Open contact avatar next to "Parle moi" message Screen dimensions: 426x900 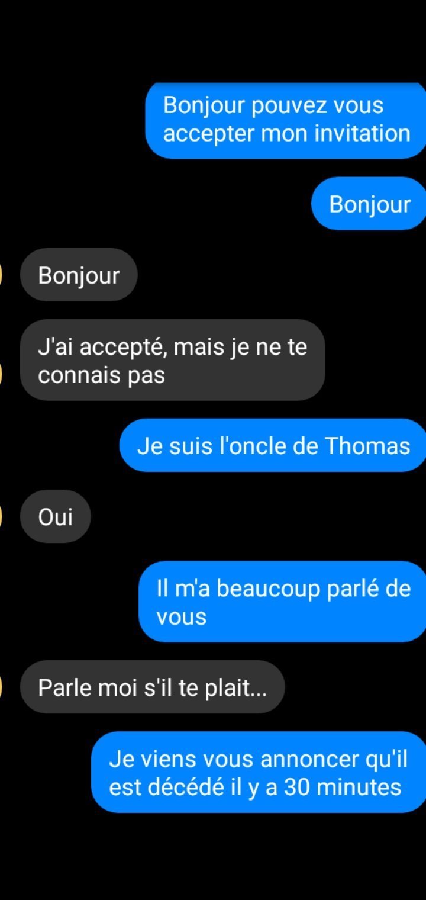2,687
